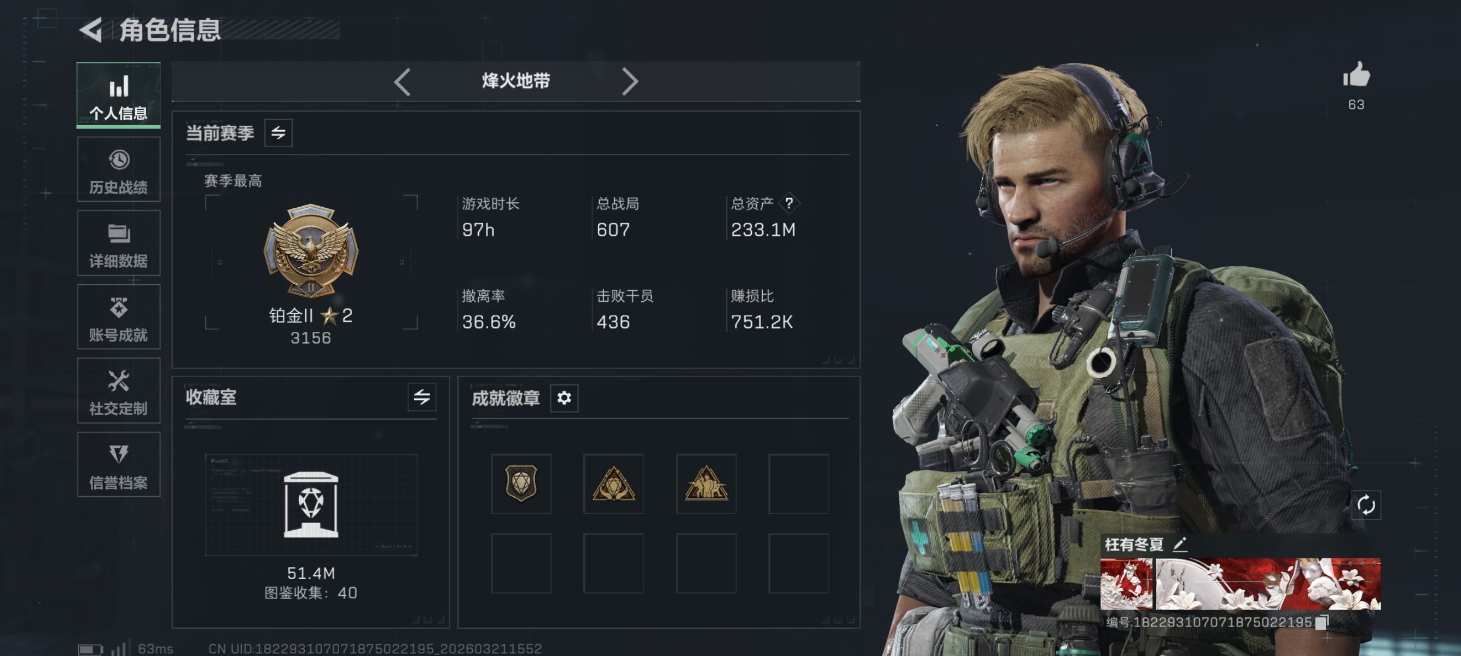Viewport: 1461px width, 656px height.
Task: Tap the thumbs-up like icon
Action: pos(1356,74)
